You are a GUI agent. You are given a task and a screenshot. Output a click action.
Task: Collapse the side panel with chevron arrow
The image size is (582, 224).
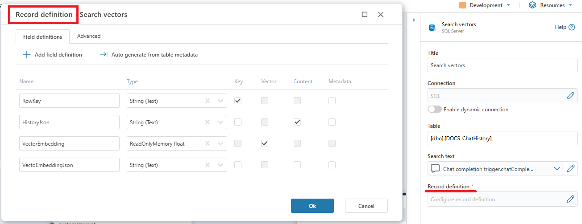pos(414,20)
